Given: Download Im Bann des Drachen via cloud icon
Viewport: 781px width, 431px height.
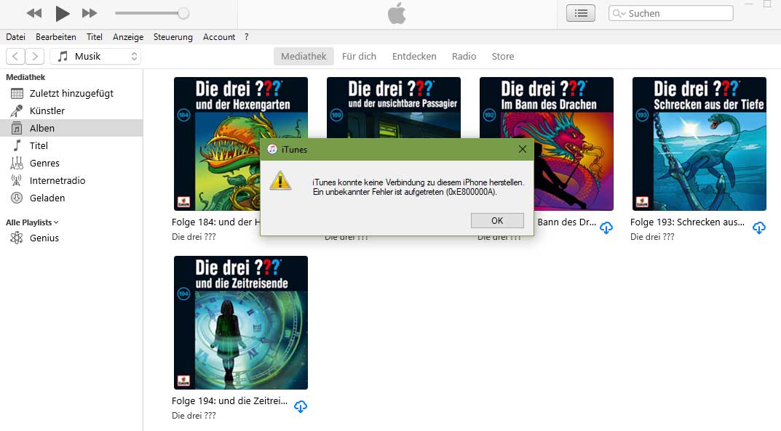Looking at the screenshot, I should pyautogui.click(x=606, y=227).
